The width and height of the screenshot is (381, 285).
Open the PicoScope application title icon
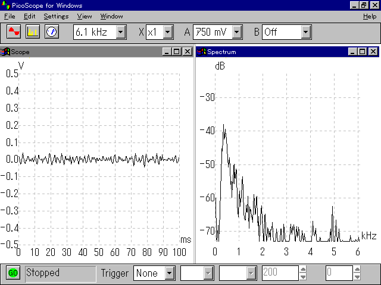click(5, 5)
